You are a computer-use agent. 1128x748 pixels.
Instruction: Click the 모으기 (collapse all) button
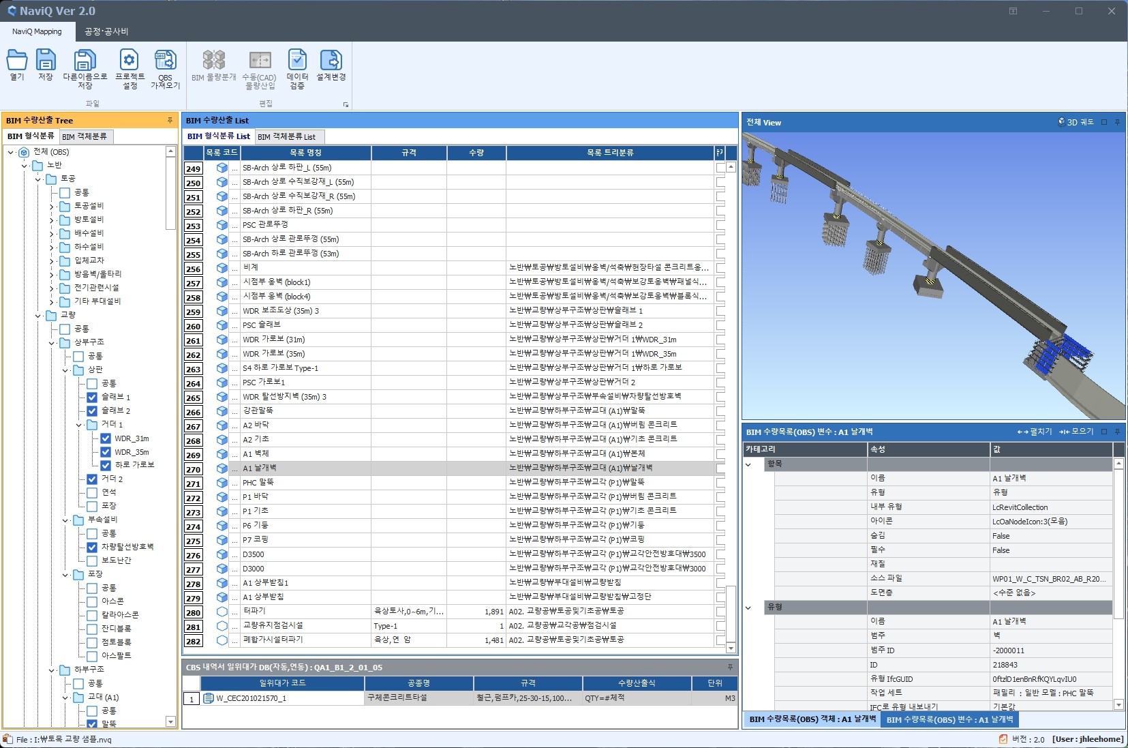point(1076,432)
